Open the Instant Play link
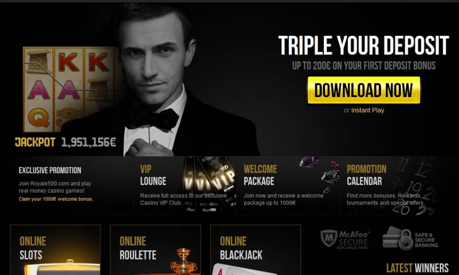 (367, 110)
